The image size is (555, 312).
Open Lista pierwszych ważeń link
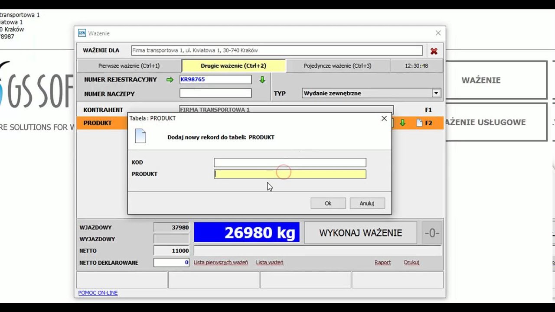[221, 263]
